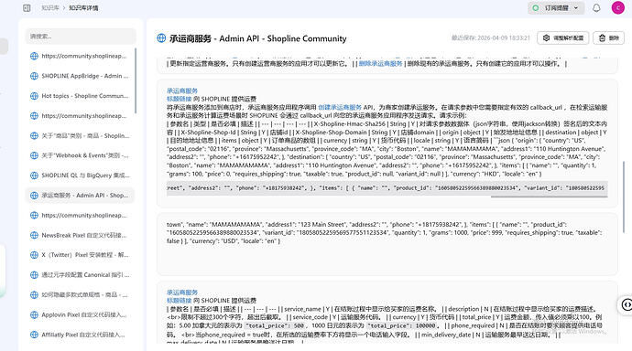Open the 创建承运商服务 link

coord(340,107)
